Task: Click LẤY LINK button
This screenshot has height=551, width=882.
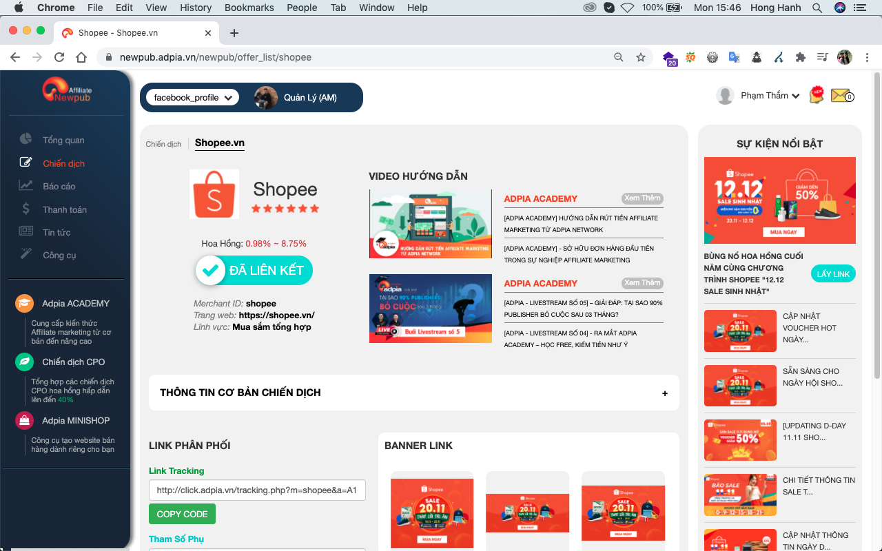Action: tap(833, 273)
